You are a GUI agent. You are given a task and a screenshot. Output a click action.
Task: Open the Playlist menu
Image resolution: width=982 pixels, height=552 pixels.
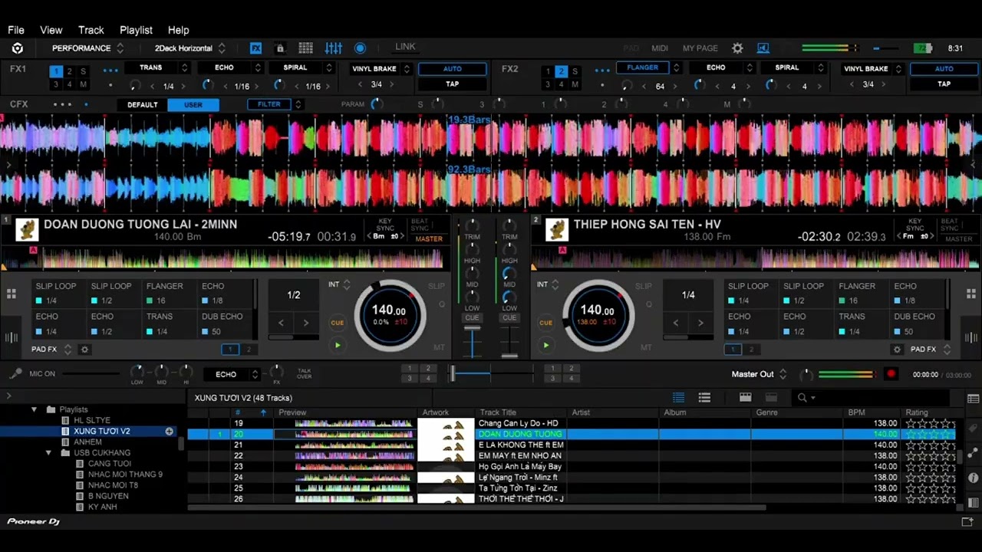tap(136, 30)
